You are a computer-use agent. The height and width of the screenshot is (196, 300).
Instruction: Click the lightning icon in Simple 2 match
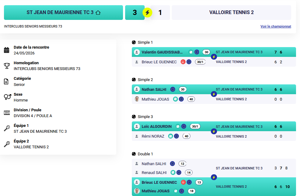pos(214,94)
